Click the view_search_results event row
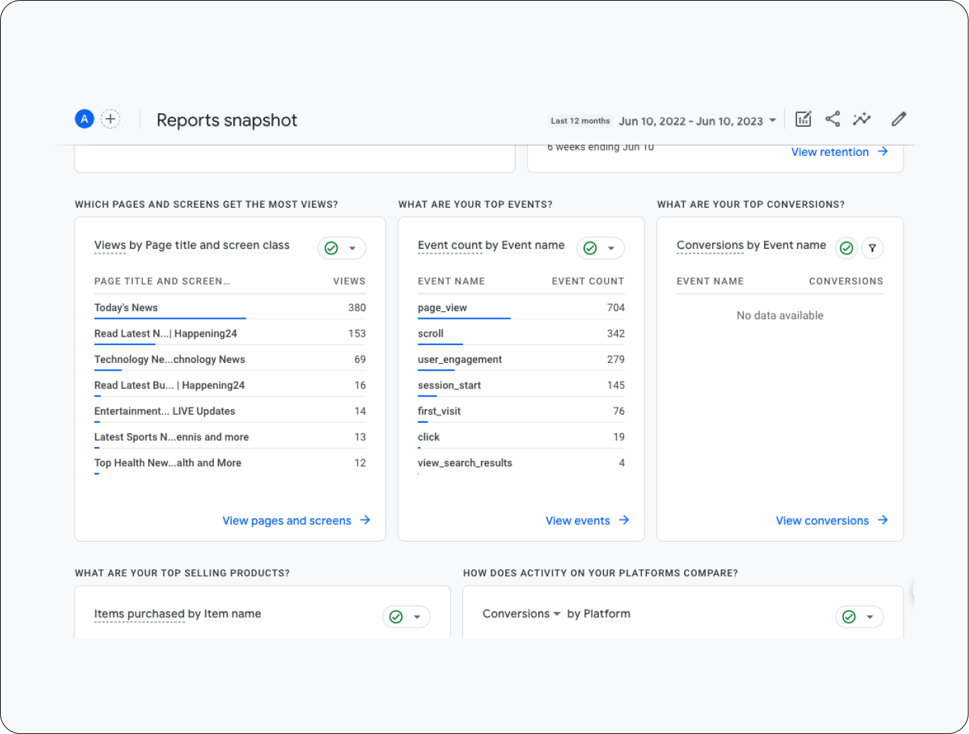 [x=521, y=463]
